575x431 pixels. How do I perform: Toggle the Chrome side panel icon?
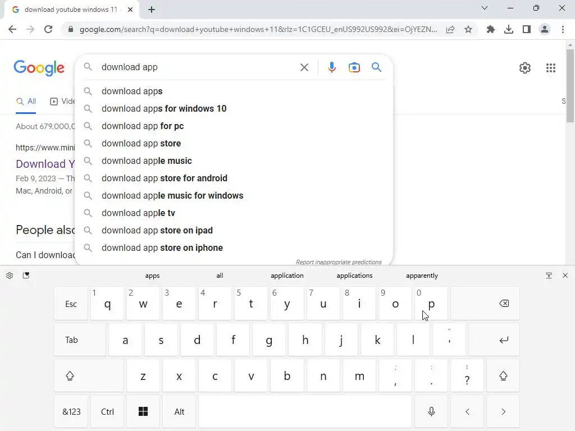pyautogui.click(x=527, y=29)
